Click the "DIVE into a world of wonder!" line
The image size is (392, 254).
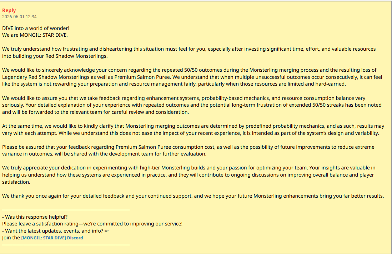[x=36, y=28]
